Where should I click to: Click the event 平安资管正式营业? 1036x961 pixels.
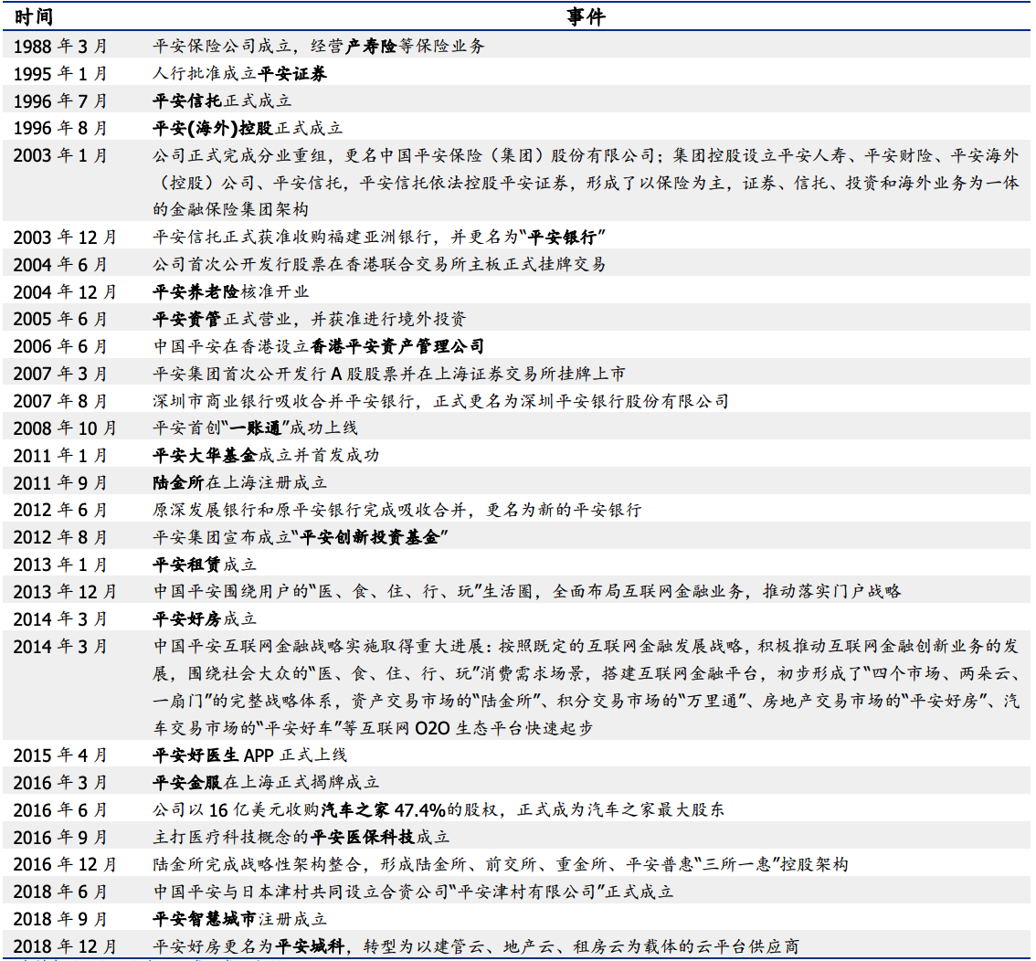[309, 319]
